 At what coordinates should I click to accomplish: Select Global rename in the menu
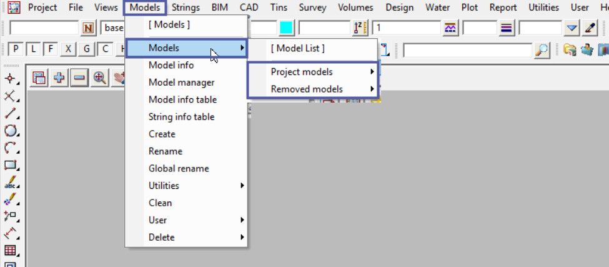[179, 168]
